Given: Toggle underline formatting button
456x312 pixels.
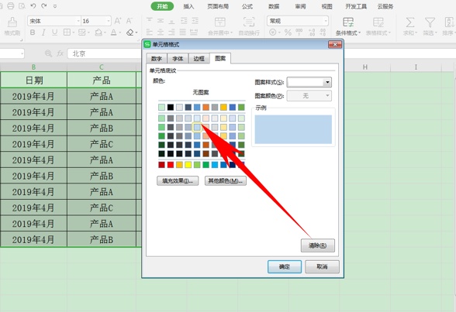Looking at the screenshot, I should pyautogui.click(x=54, y=33).
